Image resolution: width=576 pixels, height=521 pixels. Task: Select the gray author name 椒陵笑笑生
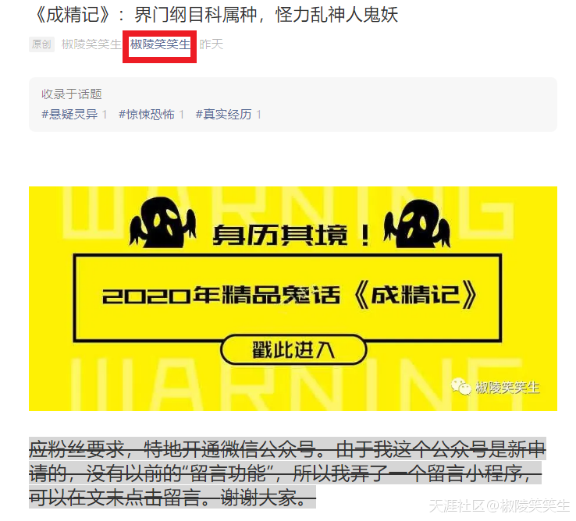[x=91, y=44]
